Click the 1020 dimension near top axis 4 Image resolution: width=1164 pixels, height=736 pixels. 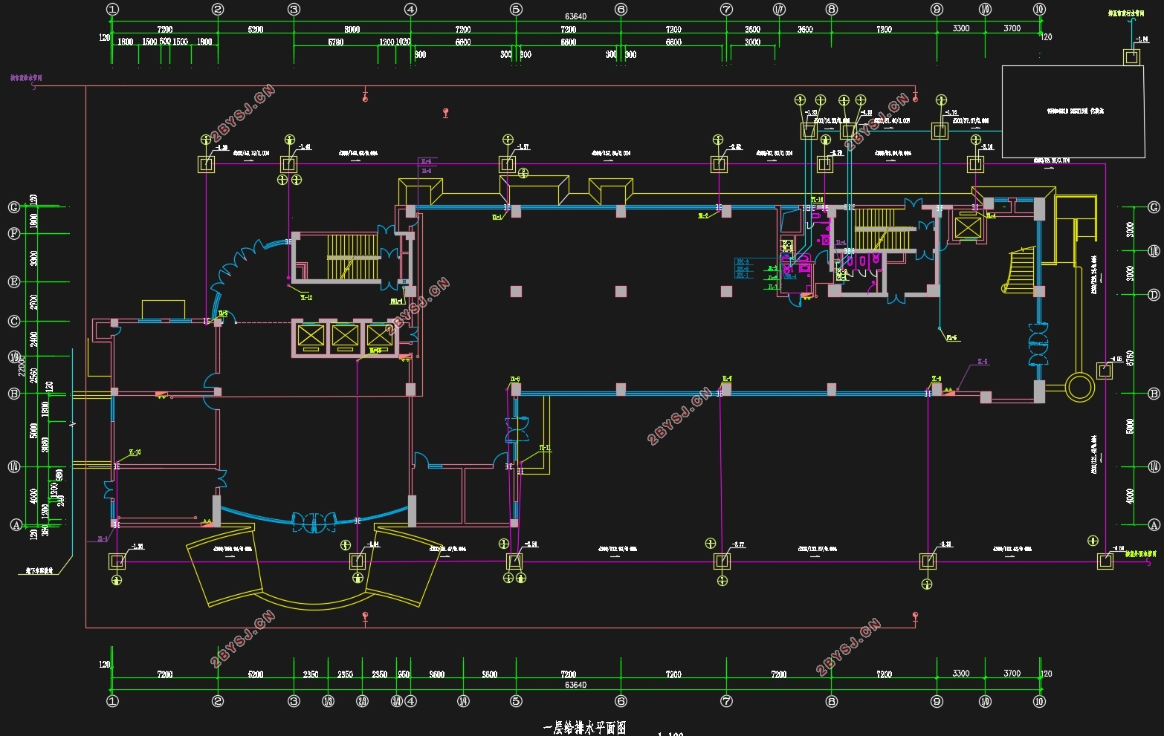(x=403, y=42)
